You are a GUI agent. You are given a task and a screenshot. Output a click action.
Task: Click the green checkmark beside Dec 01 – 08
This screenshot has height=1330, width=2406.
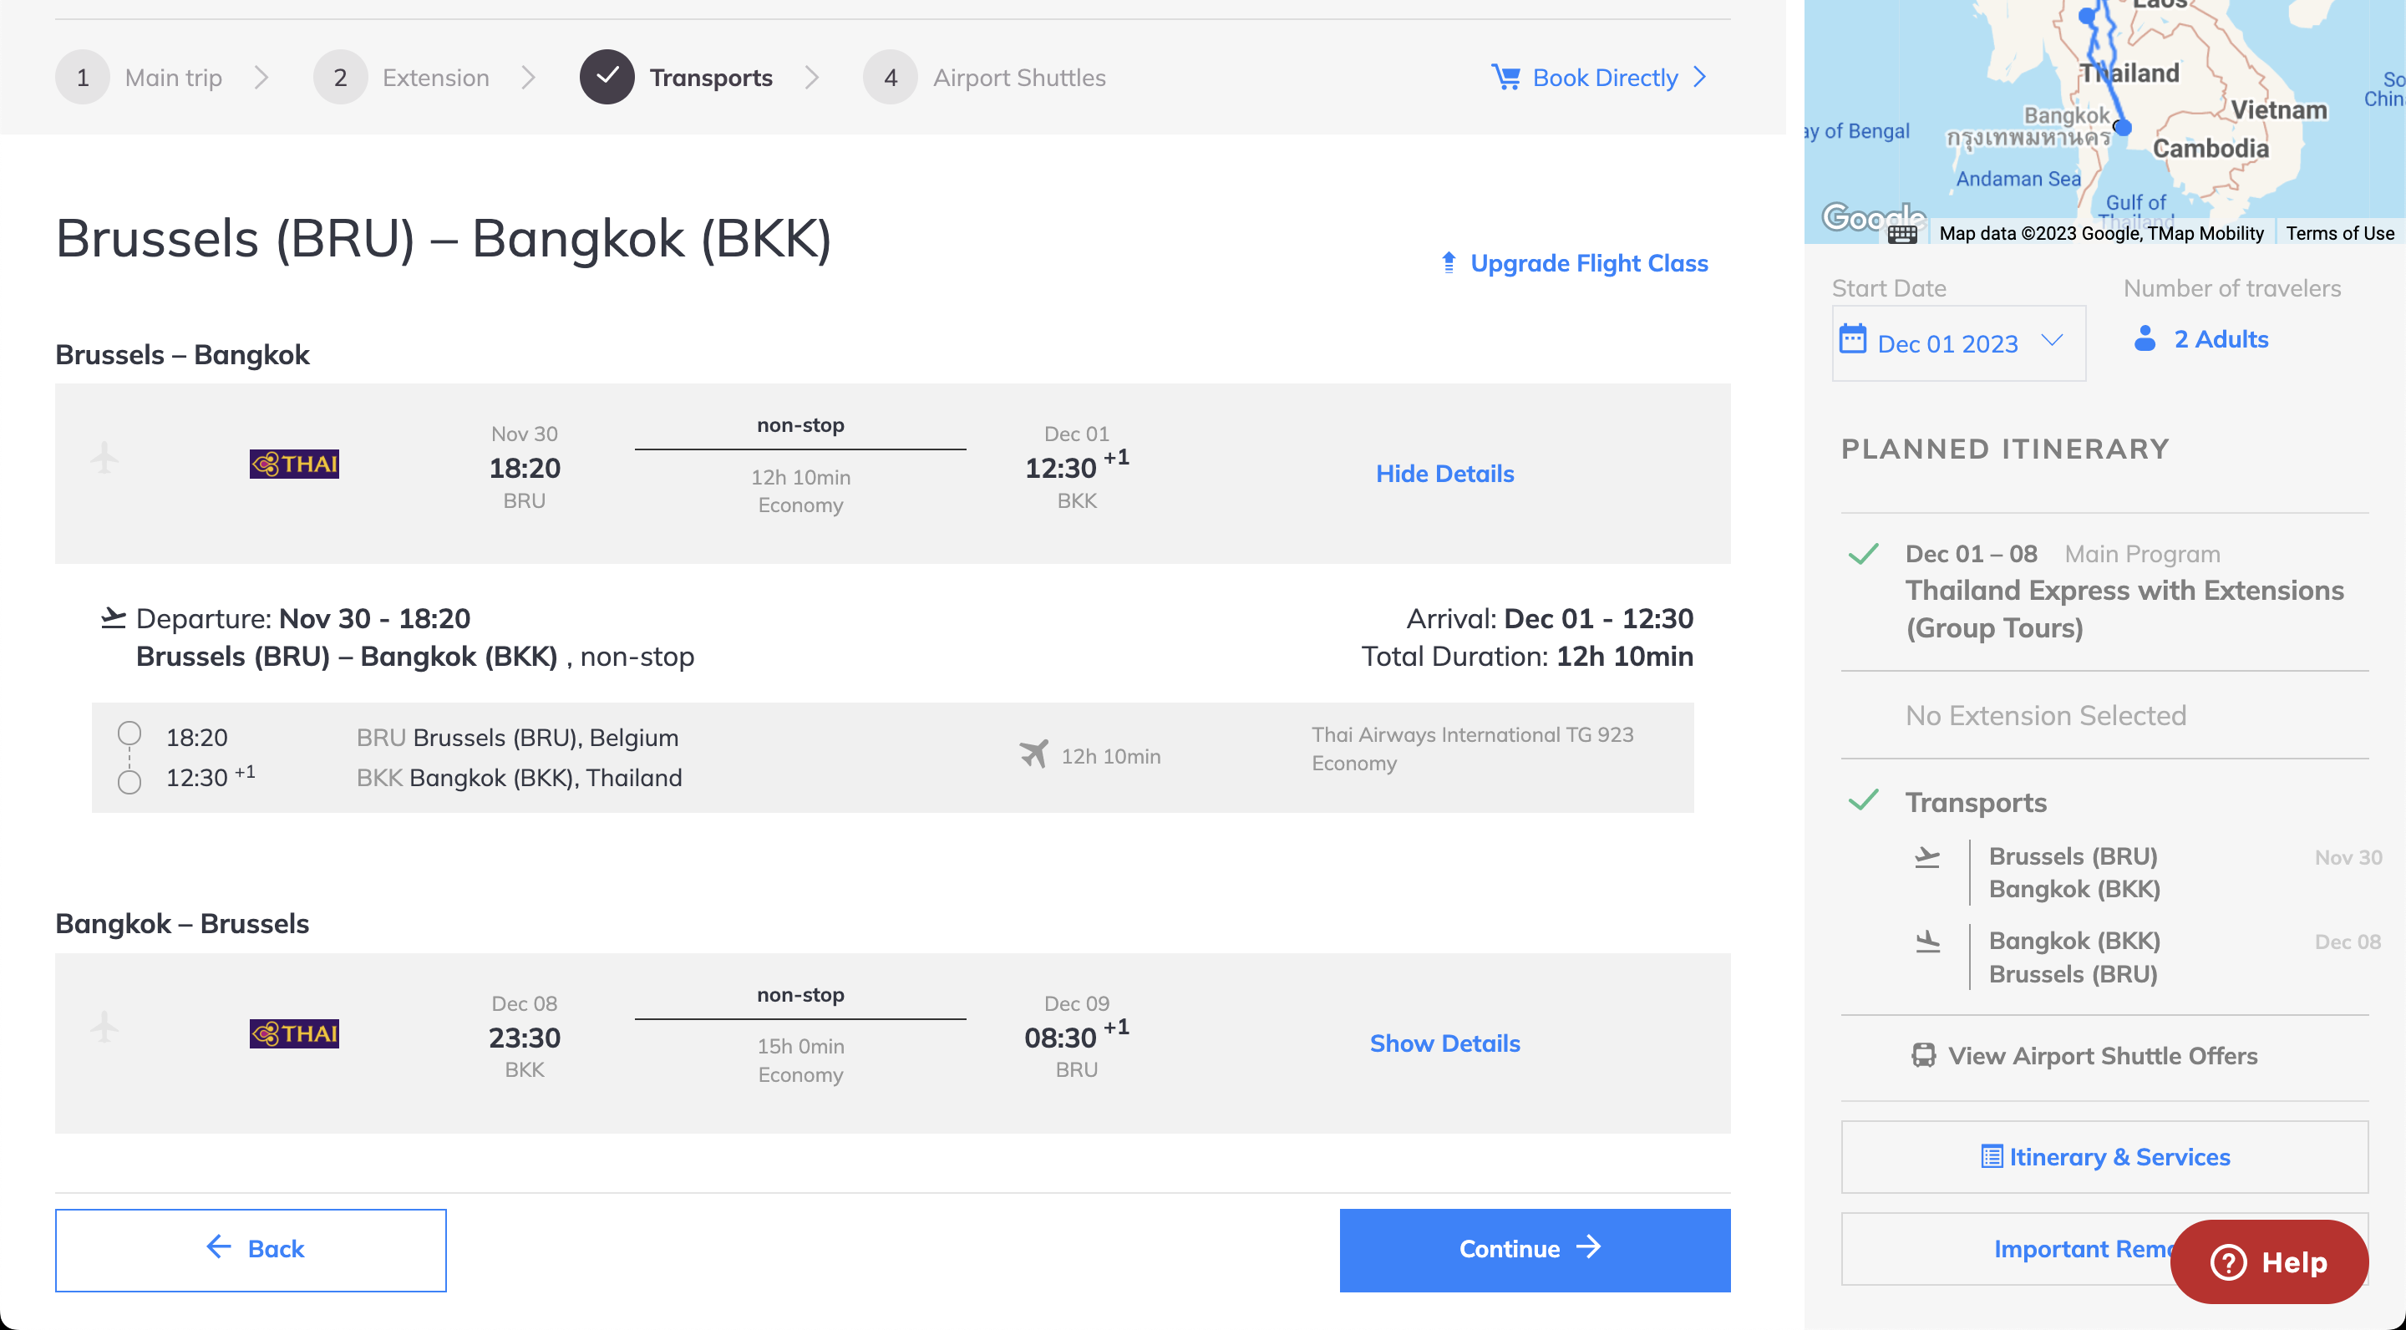click(x=1863, y=554)
